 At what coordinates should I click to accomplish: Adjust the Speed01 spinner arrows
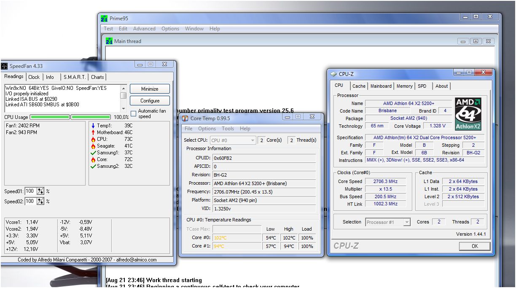pos(40,191)
